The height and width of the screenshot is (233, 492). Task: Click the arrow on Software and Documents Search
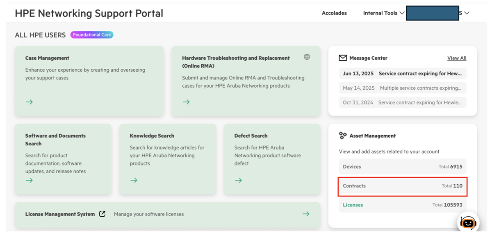click(29, 180)
